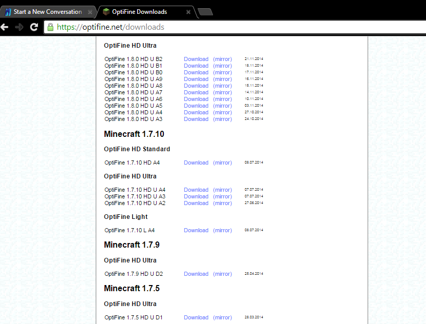Click the Minecraft 1.7.10 heading
426x324 pixels.
134,134
